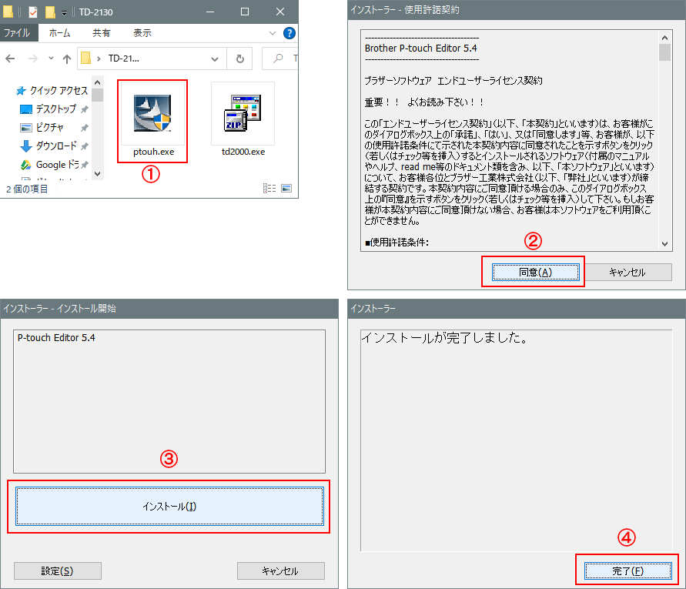Click the 設定(S) settings button

57,571
